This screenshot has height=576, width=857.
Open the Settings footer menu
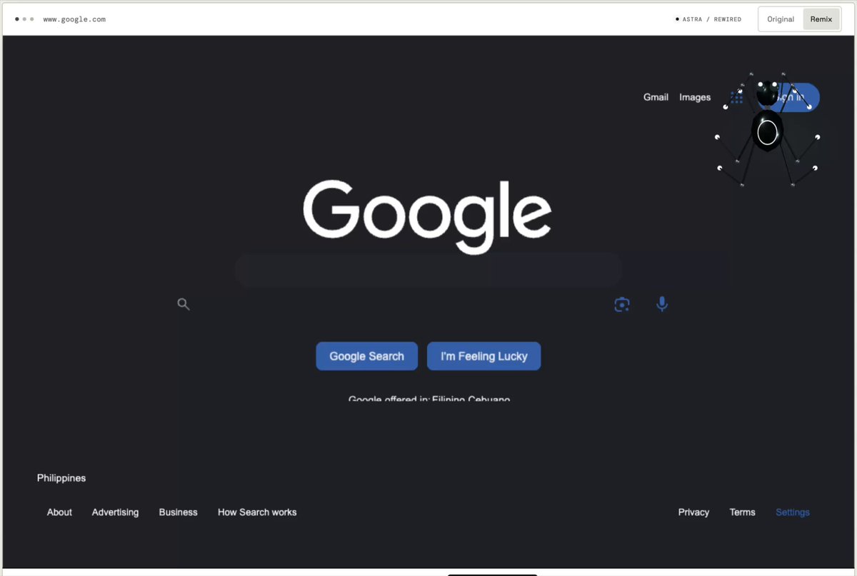point(793,512)
